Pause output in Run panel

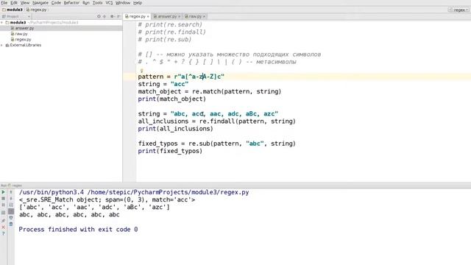click(3, 205)
